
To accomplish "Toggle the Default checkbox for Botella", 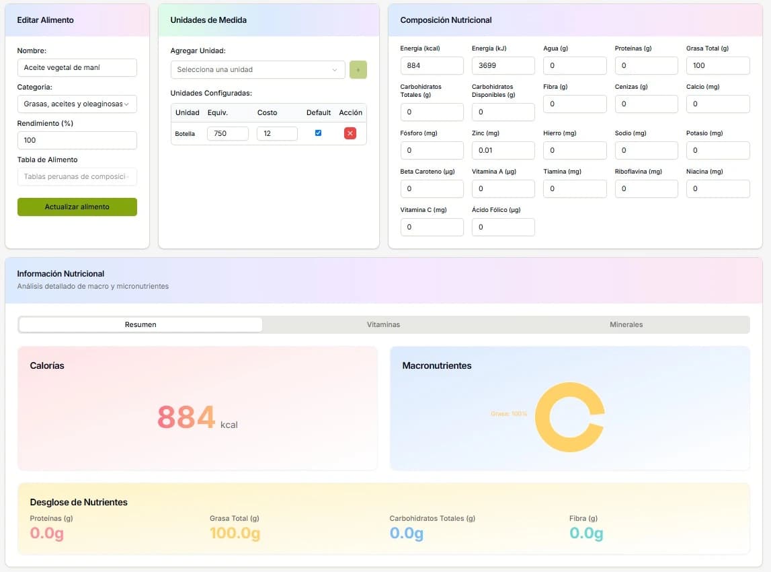I will (x=318, y=133).
